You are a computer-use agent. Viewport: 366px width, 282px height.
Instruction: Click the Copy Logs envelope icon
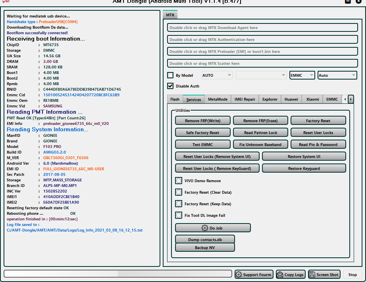[x=279, y=274]
